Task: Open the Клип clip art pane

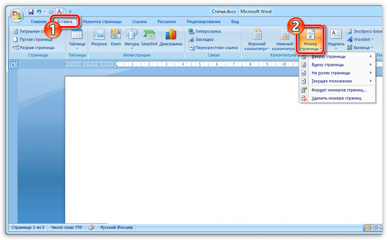Action: pos(116,38)
